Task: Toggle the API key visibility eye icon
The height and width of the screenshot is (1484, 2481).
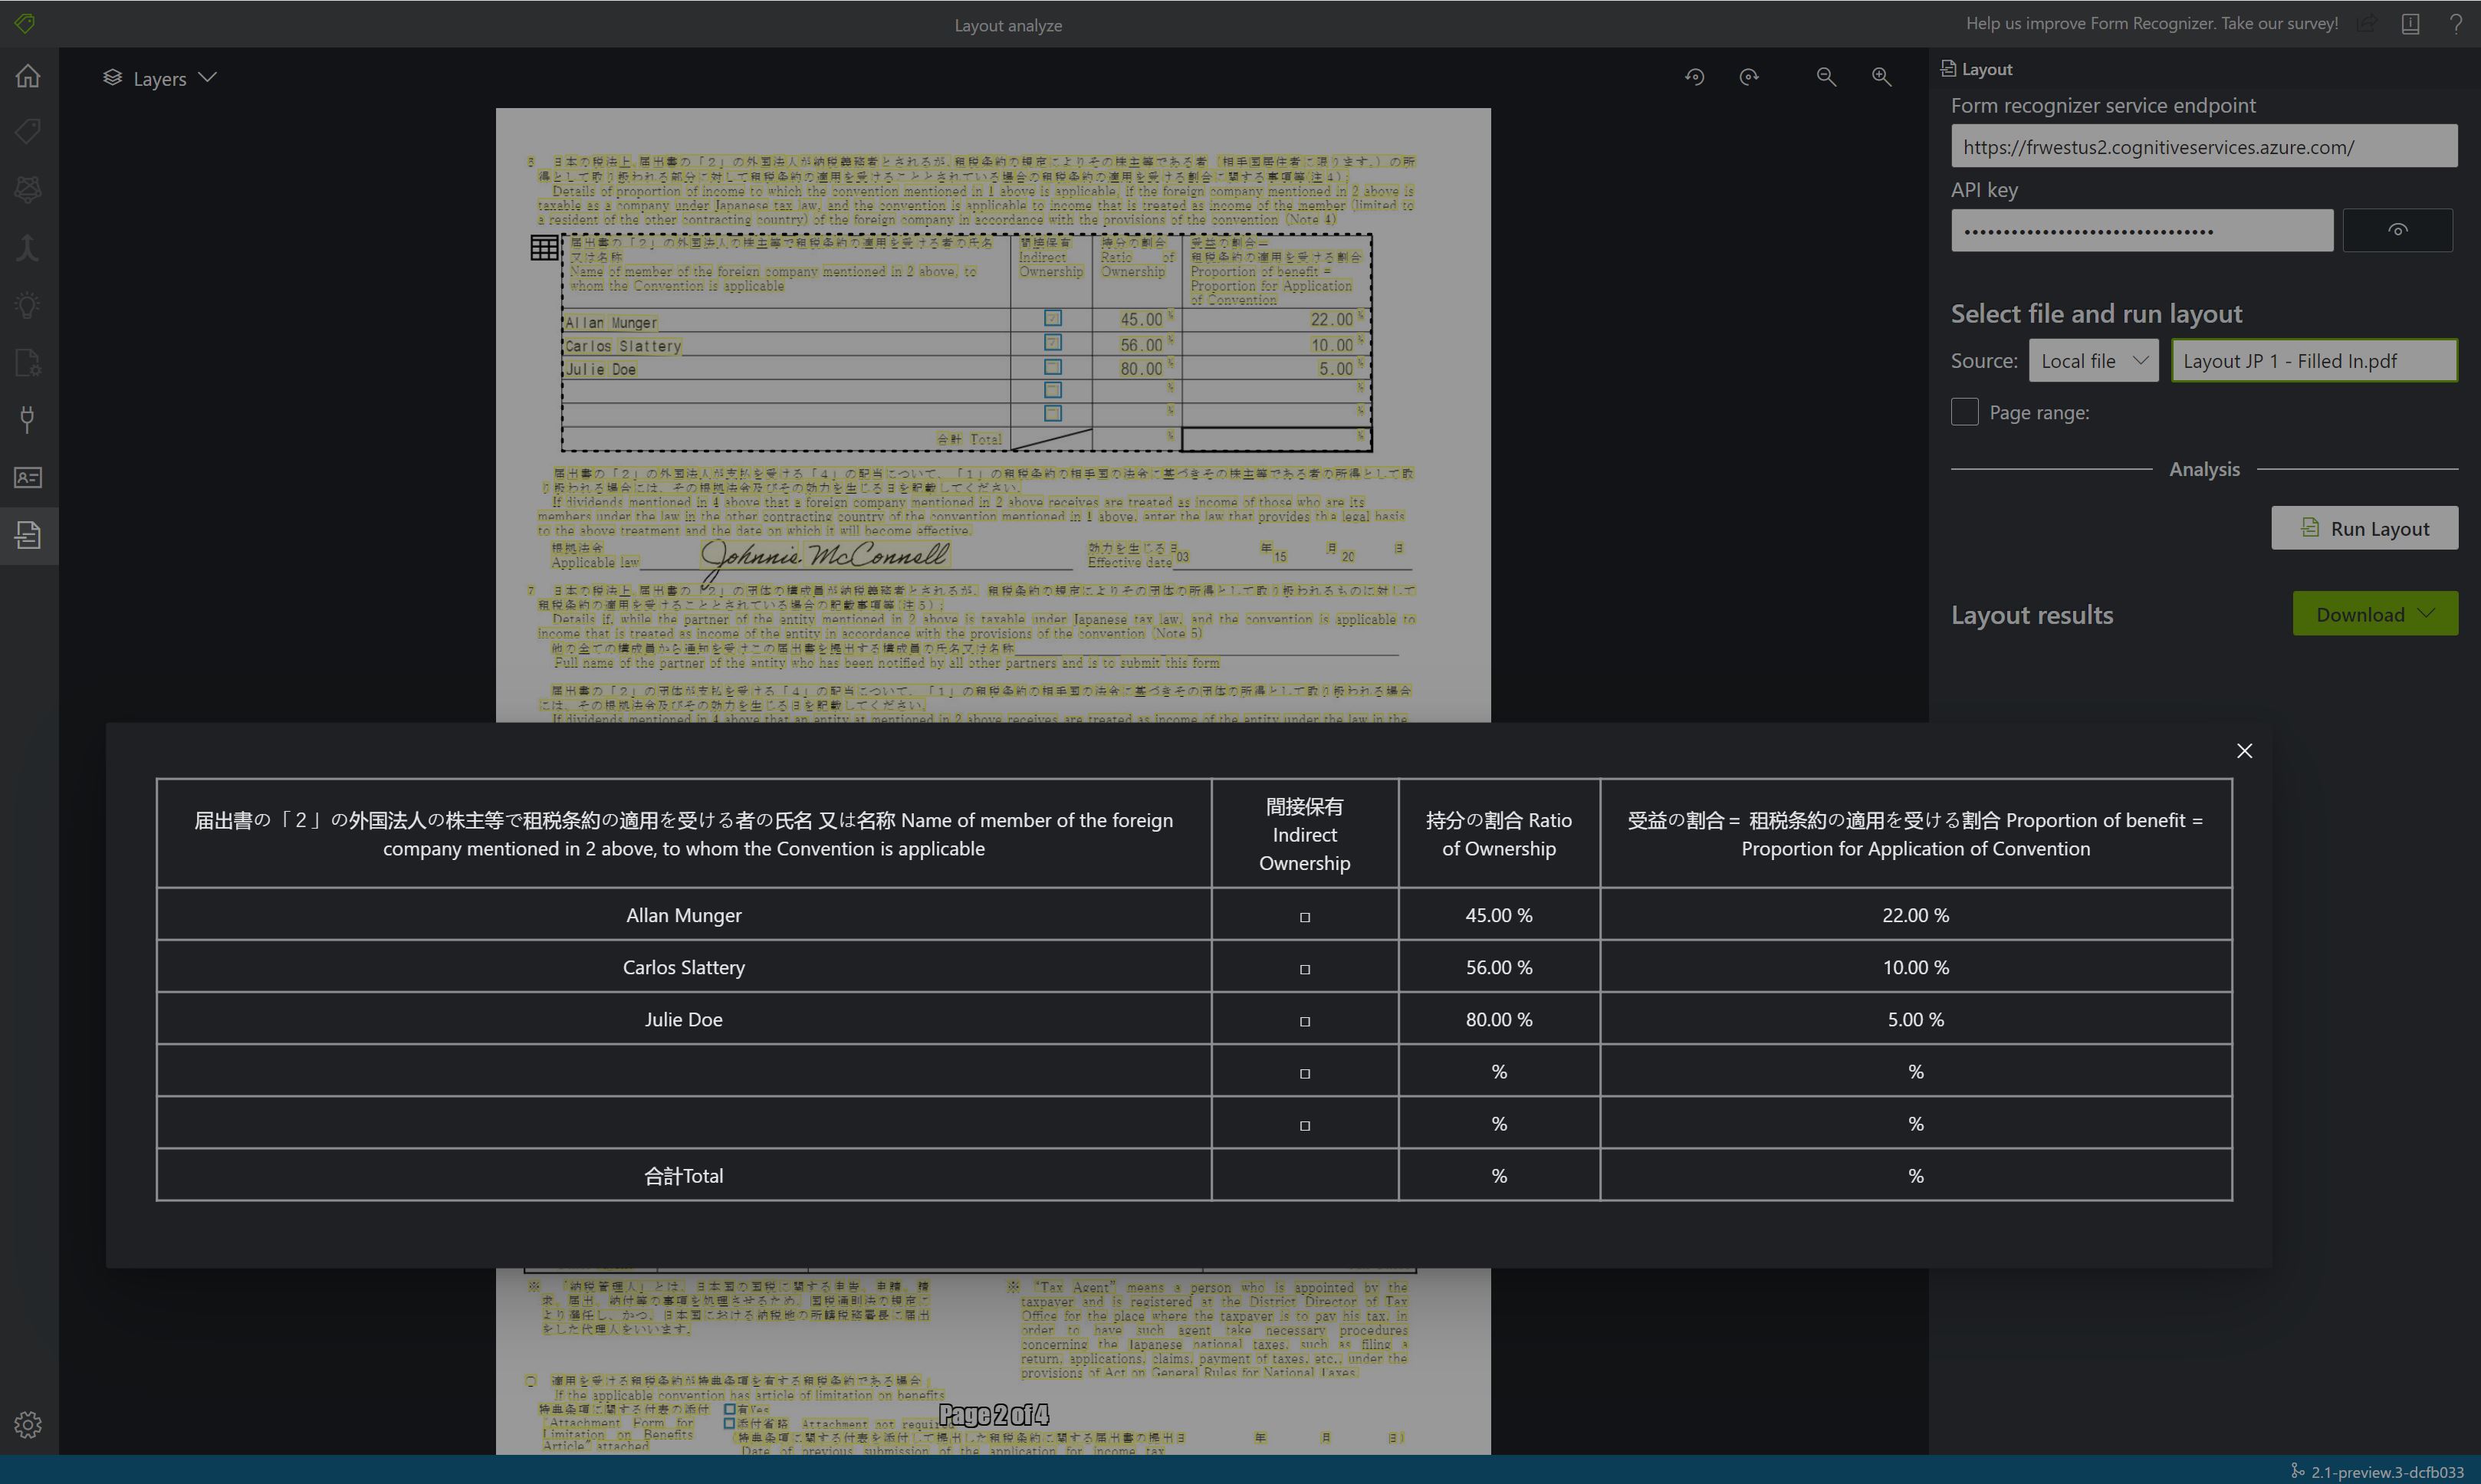Action: point(2398,230)
